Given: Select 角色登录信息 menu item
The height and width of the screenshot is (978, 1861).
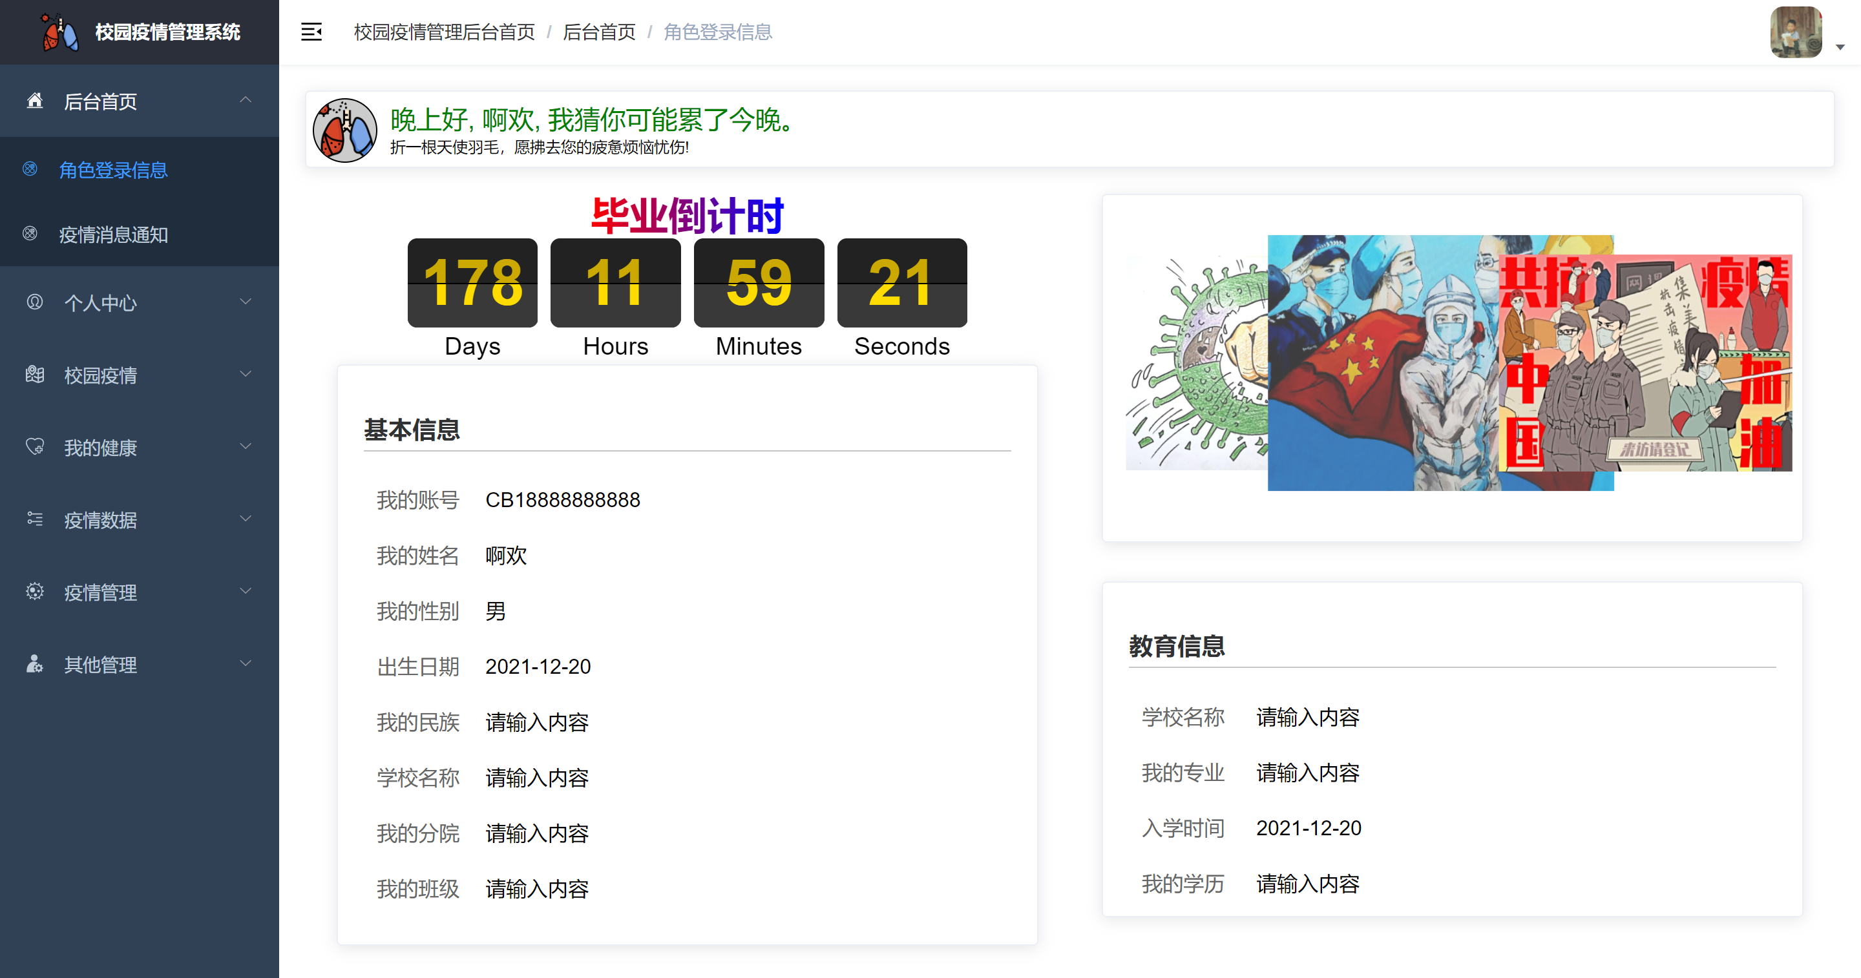Looking at the screenshot, I should coord(114,170).
